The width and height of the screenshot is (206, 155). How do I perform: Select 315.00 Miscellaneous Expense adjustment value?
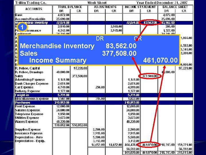coord(100,99)
